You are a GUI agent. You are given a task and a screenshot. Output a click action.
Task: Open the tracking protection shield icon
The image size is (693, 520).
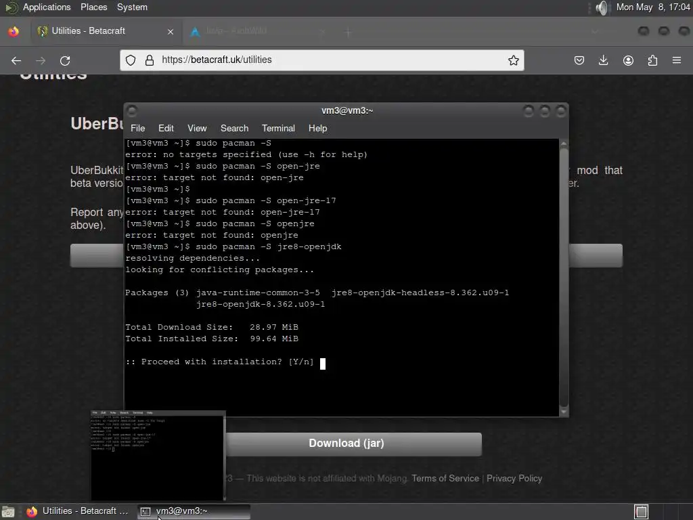(131, 60)
